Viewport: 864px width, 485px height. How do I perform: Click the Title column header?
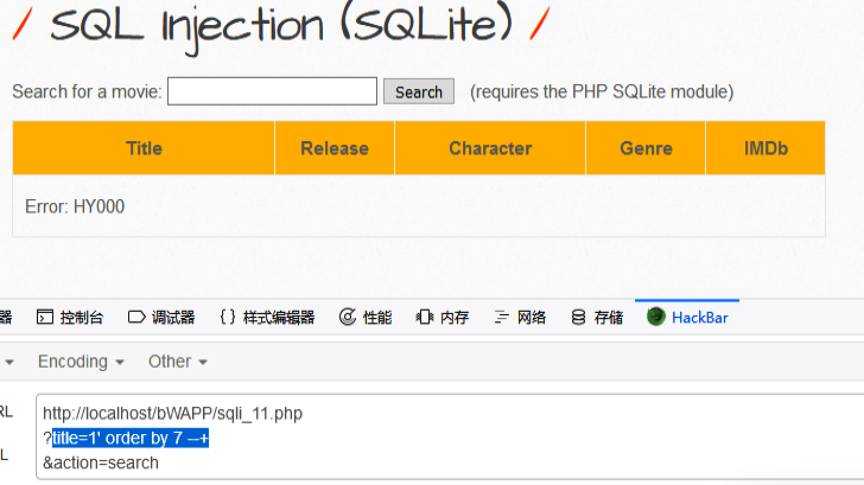coord(144,148)
